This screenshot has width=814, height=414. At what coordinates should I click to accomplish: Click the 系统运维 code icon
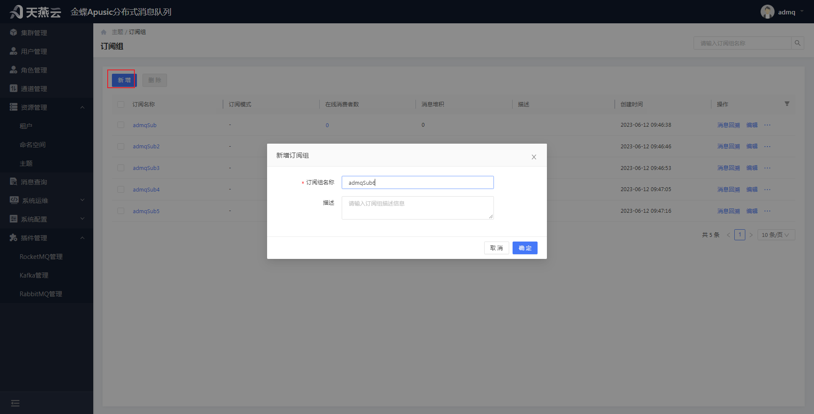coord(14,200)
